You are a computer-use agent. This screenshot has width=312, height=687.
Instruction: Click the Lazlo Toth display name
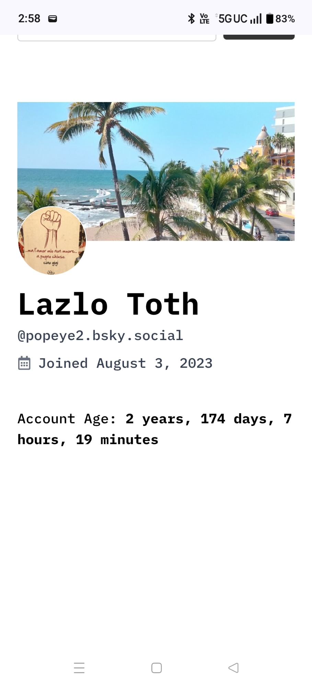(108, 304)
